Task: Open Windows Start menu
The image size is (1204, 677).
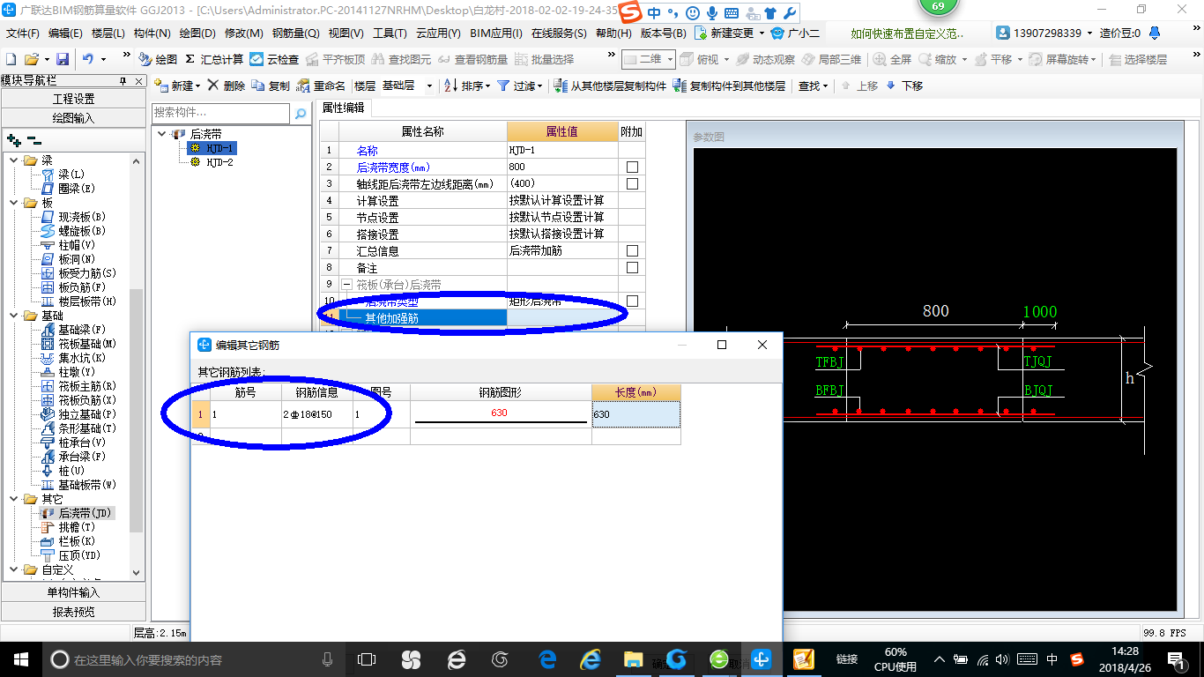Action: [x=19, y=658]
